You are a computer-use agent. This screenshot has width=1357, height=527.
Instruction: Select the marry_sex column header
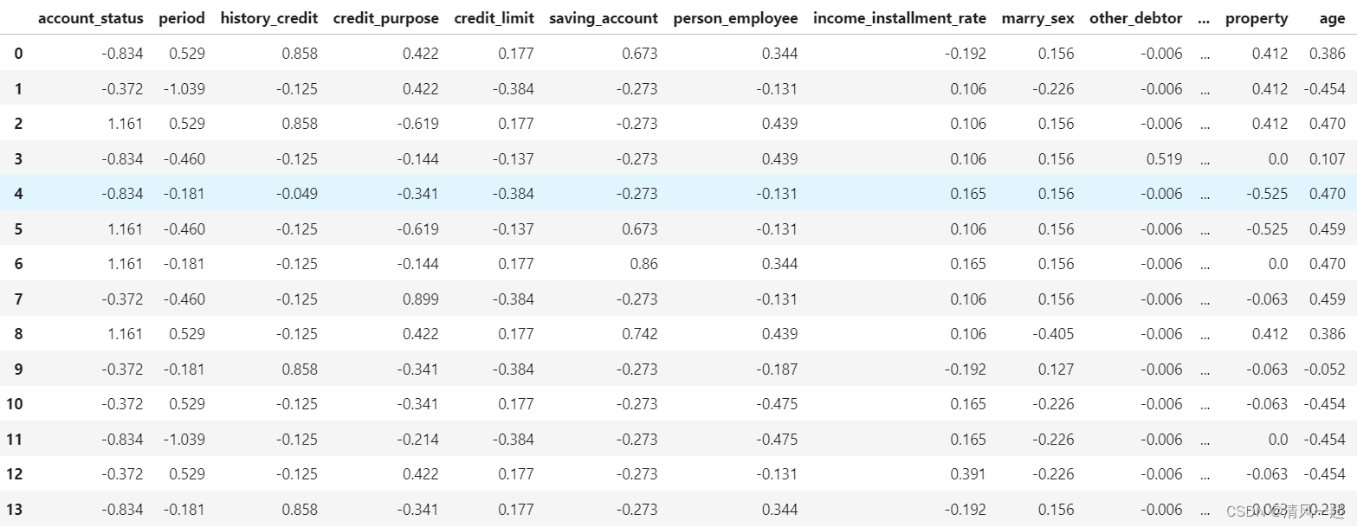coord(1037,18)
